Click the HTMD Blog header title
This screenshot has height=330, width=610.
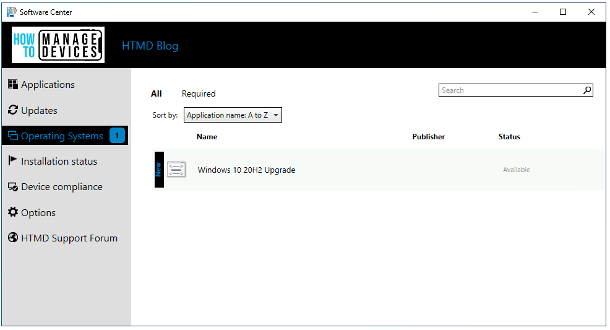150,46
